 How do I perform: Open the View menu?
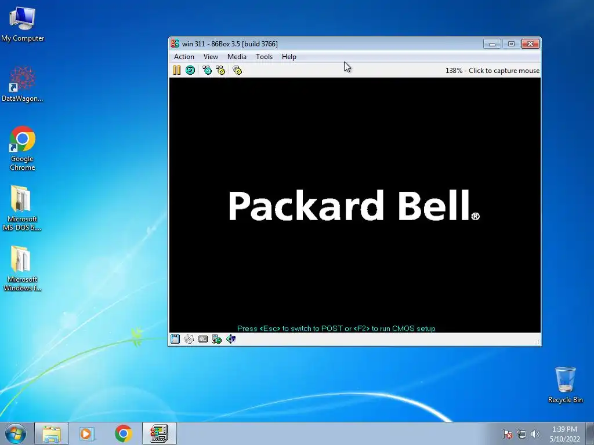click(211, 57)
